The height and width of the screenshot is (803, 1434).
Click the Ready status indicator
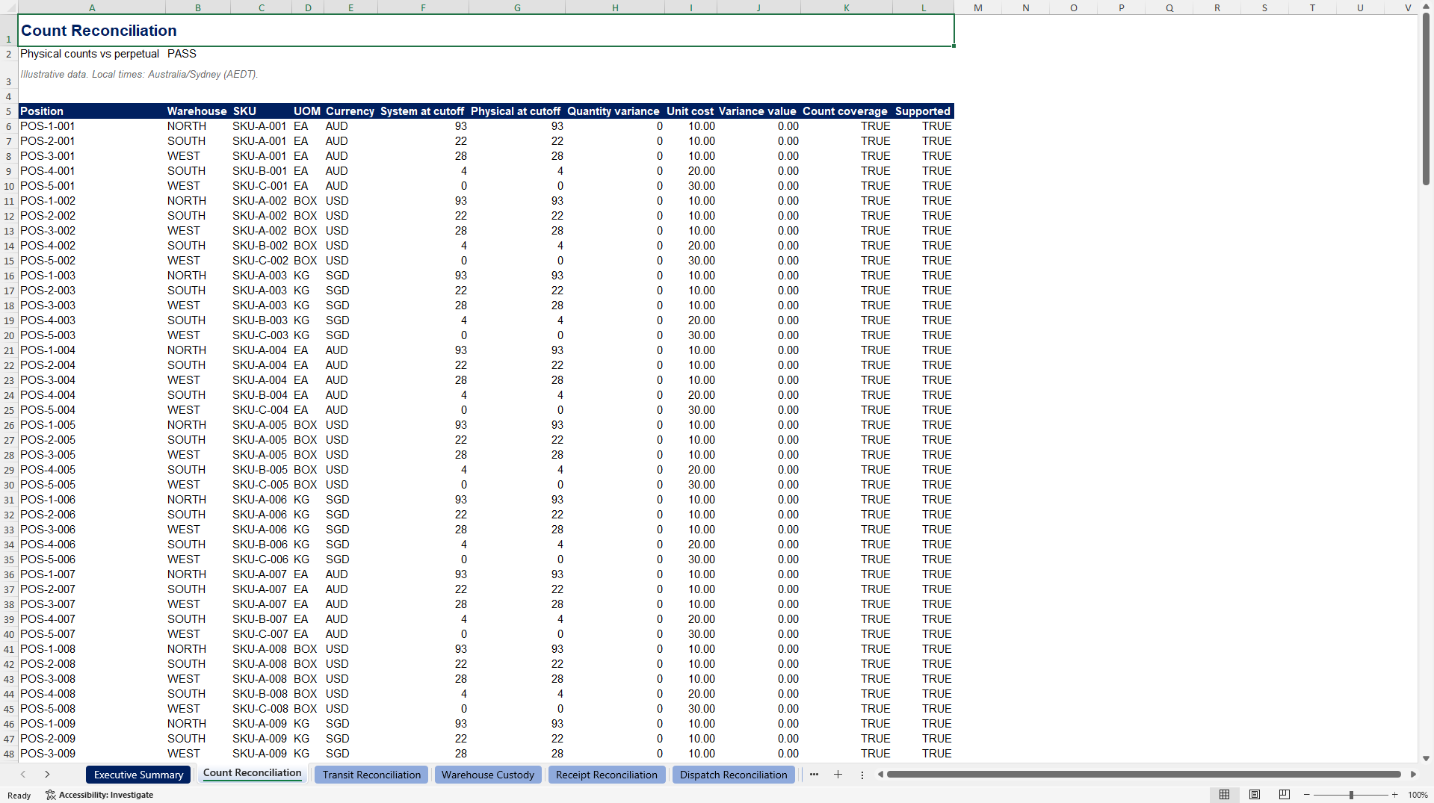[x=19, y=796]
